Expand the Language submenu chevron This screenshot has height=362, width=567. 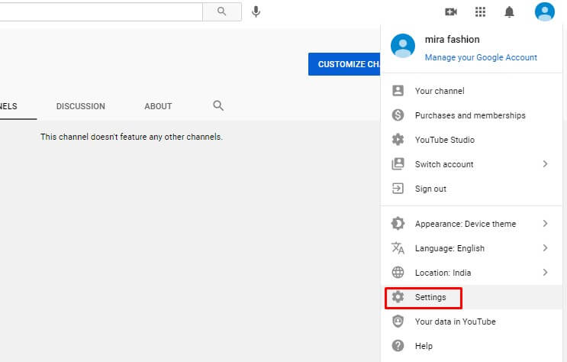tap(545, 248)
